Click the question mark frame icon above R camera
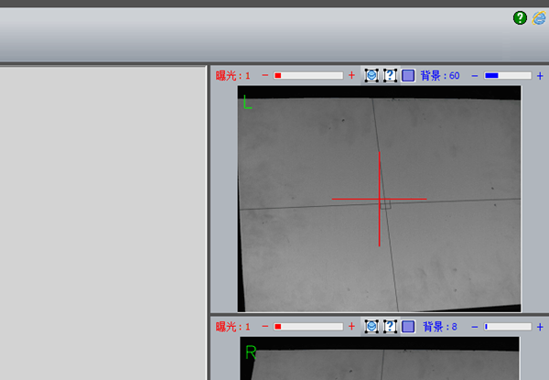 pyautogui.click(x=390, y=326)
